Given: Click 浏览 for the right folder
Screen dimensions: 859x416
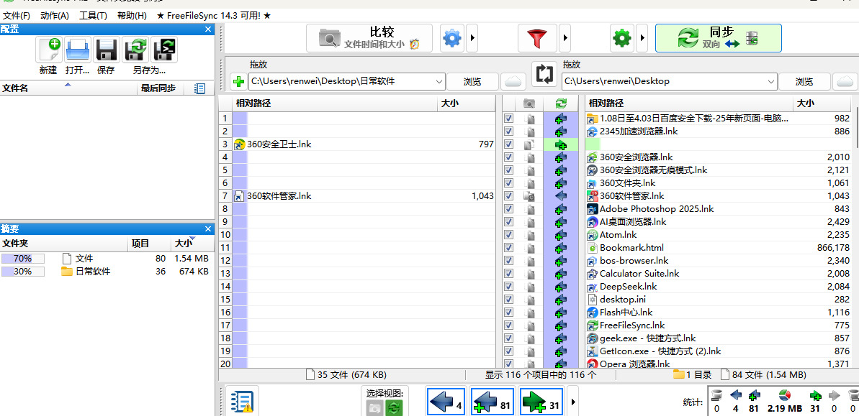Looking at the screenshot, I should (x=804, y=82).
